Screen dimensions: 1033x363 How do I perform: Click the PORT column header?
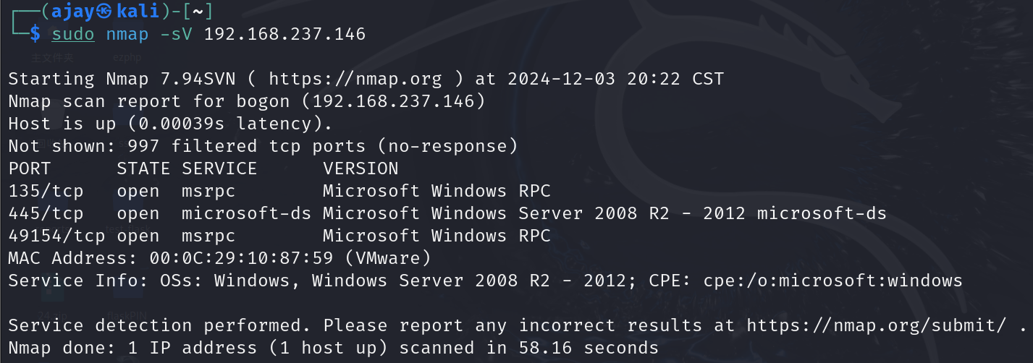[x=30, y=169]
